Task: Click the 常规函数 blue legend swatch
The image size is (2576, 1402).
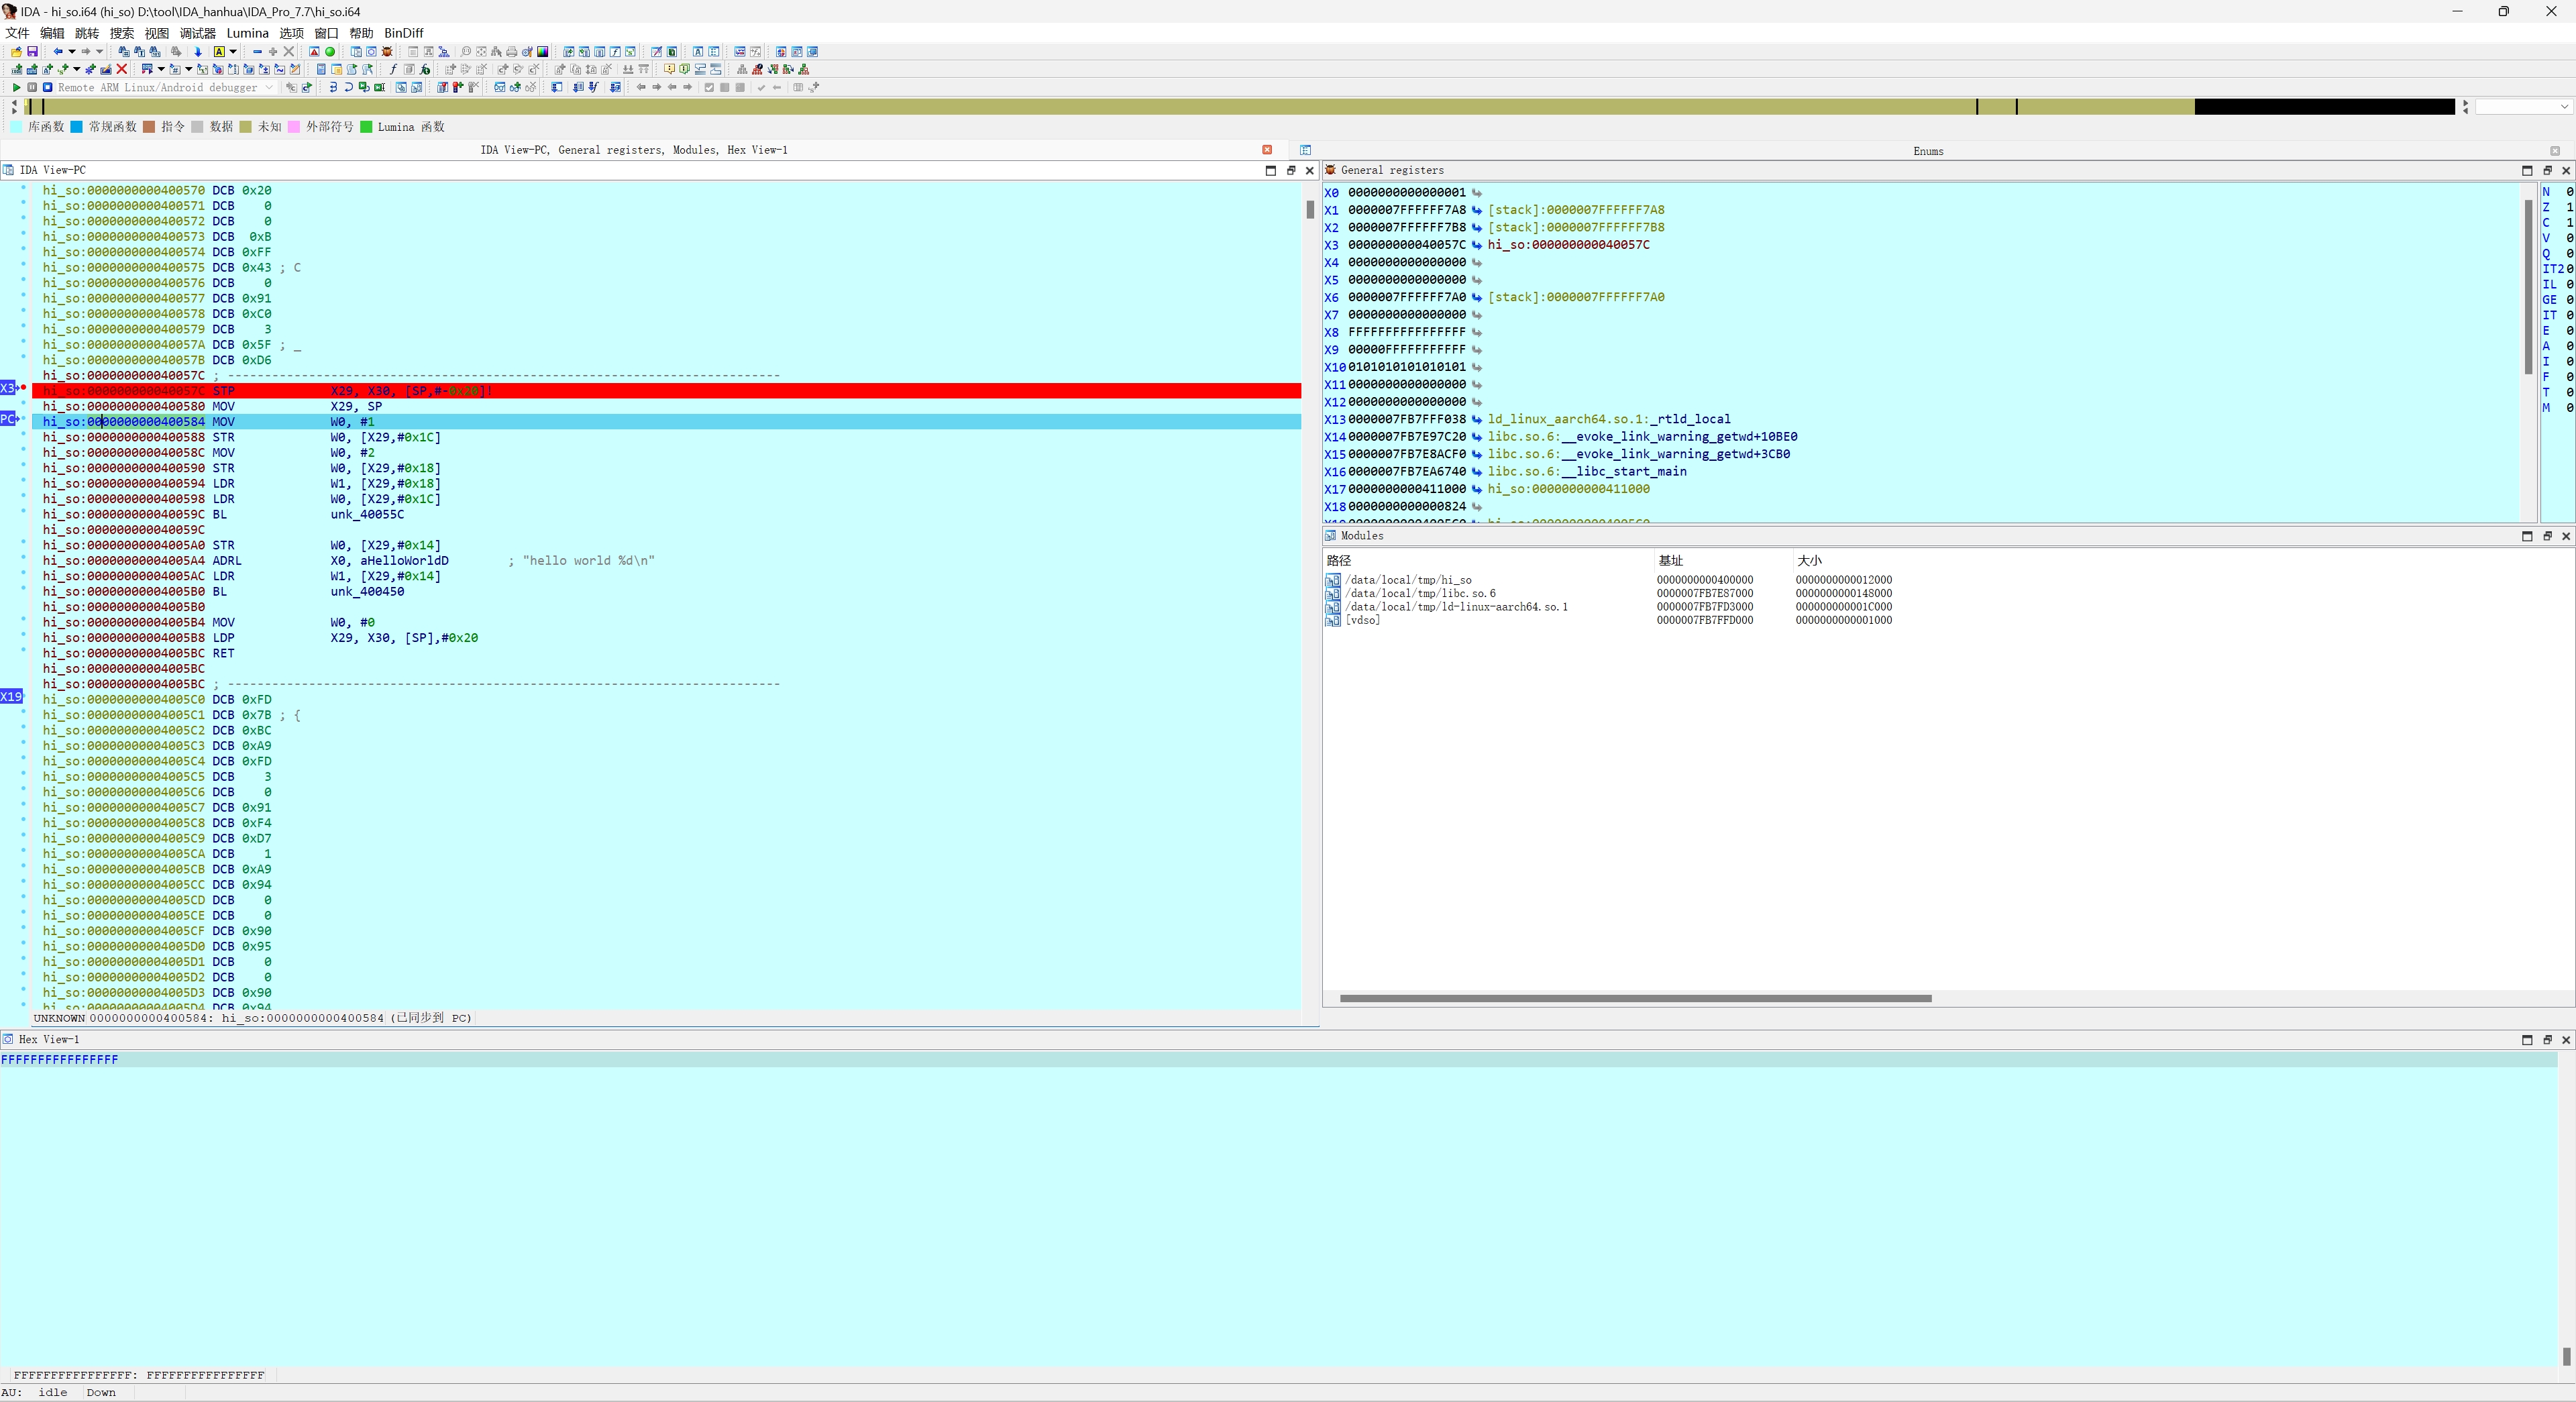Action: tap(76, 127)
